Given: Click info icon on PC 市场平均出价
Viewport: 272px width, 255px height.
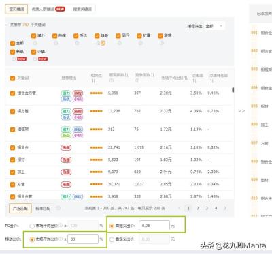Looking at the screenshot, I should [61, 226].
